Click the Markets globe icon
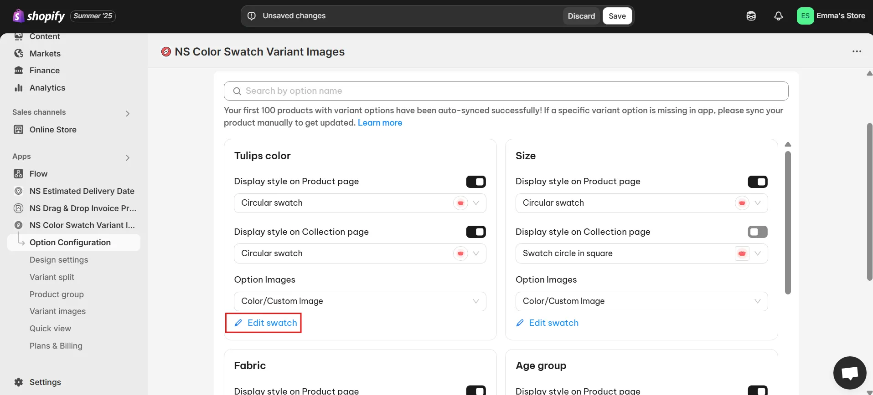The width and height of the screenshot is (873, 395). pos(19,53)
